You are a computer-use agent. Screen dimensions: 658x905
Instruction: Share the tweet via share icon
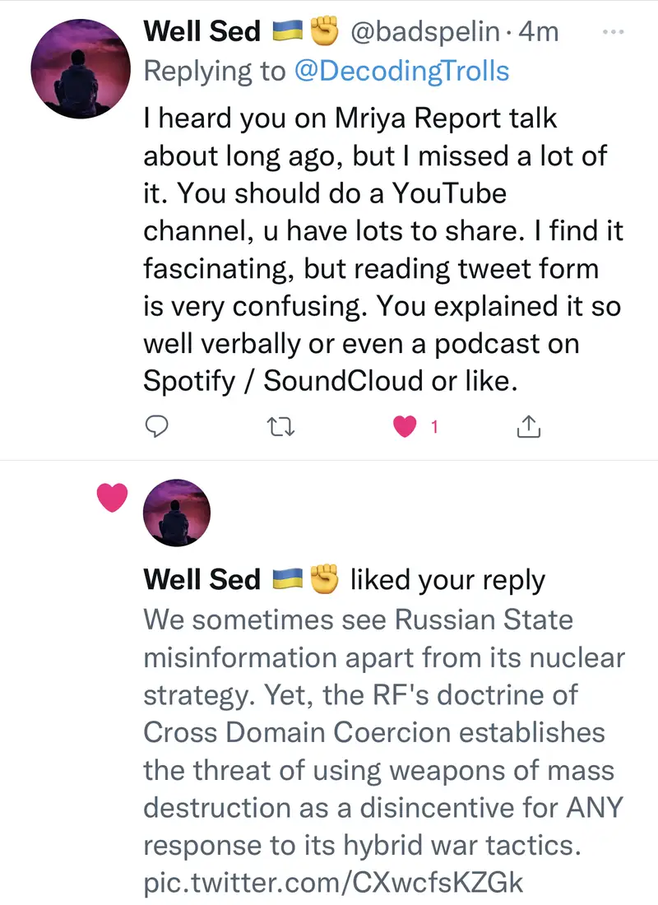pyautogui.click(x=527, y=426)
